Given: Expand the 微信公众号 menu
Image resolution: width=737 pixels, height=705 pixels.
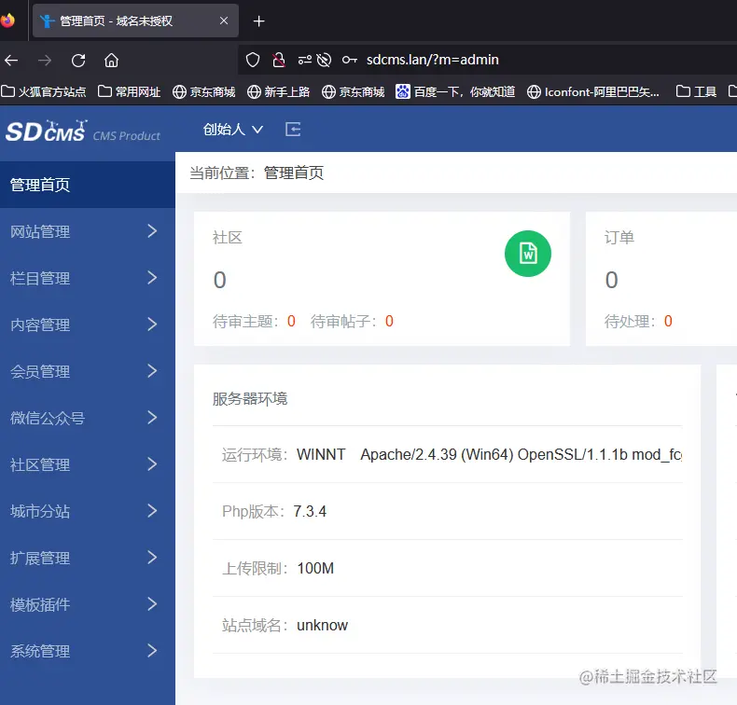Looking at the screenshot, I should (88, 418).
